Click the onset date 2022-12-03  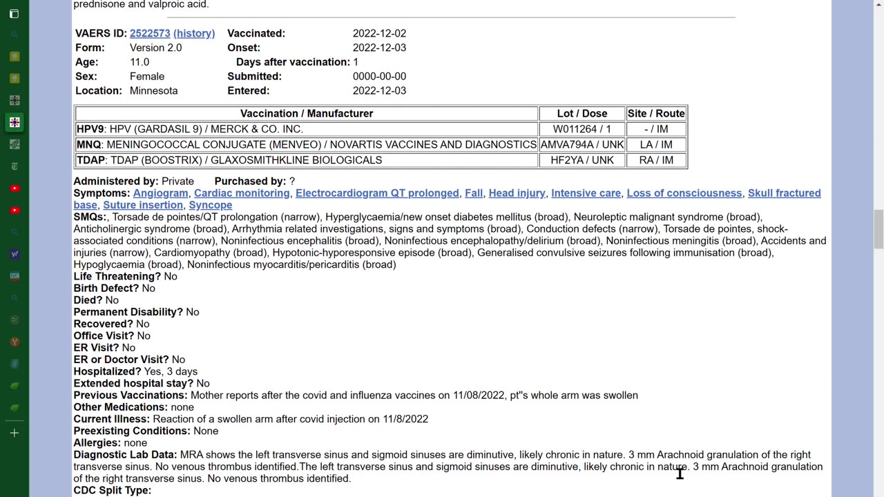[x=379, y=48]
